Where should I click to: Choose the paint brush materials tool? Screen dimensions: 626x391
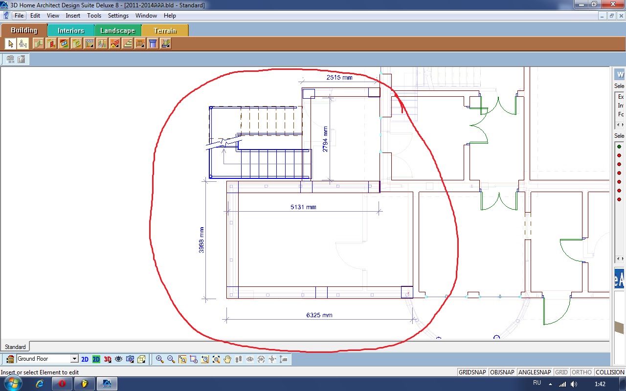[x=23, y=44]
